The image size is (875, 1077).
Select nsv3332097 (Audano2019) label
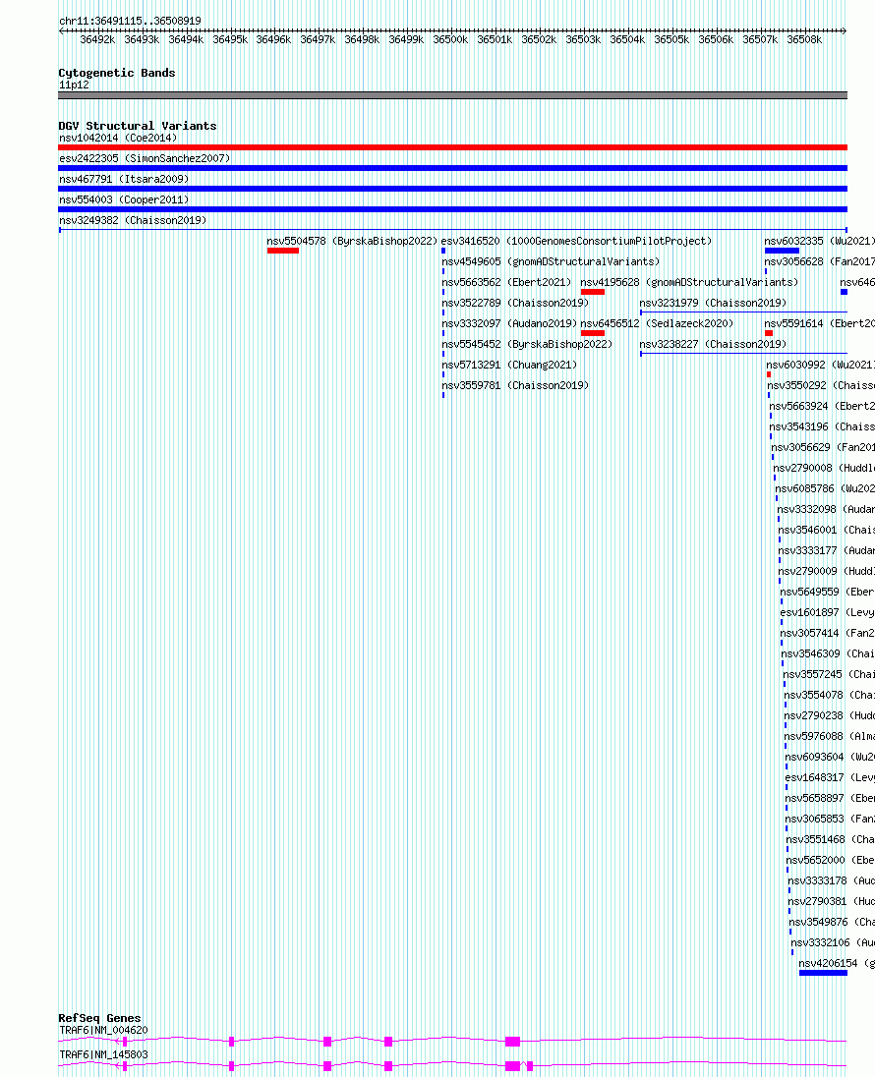click(509, 323)
